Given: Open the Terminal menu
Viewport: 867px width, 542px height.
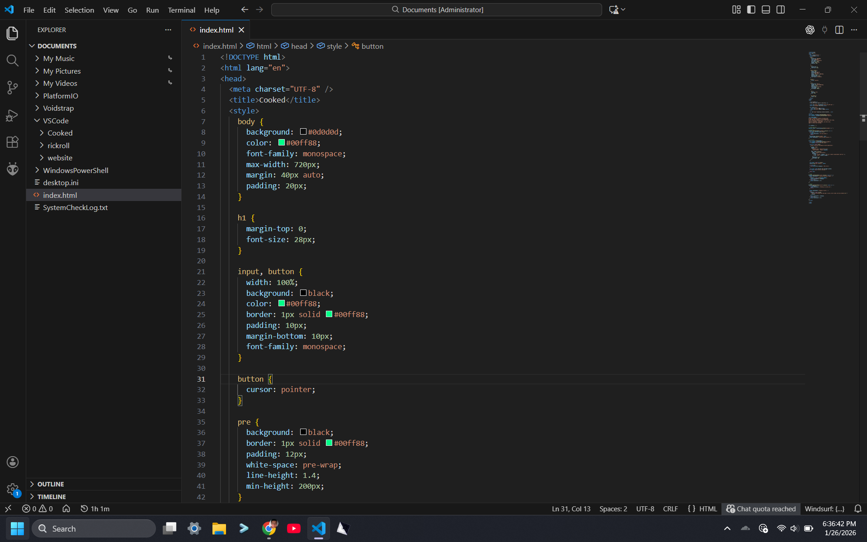Looking at the screenshot, I should click(x=181, y=10).
